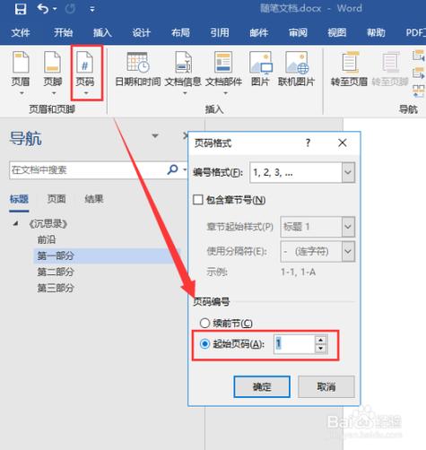The width and height of the screenshot is (426, 450).
Task: Close the 页码格式 dialog with X
Action: click(x=343, y=143)
